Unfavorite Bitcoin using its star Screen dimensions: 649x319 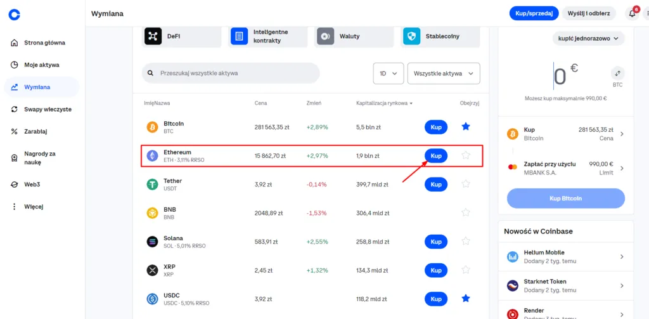pyautogui.click(x=466, y=127)
